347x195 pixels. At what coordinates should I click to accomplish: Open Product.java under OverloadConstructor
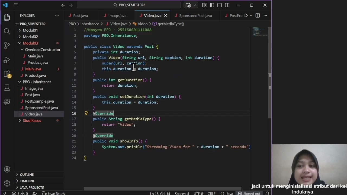(x=38, y=63)
